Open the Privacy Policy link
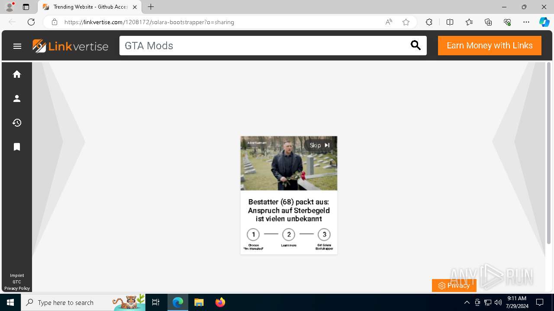This screenshot has width=554, height=311. (17, 289)
